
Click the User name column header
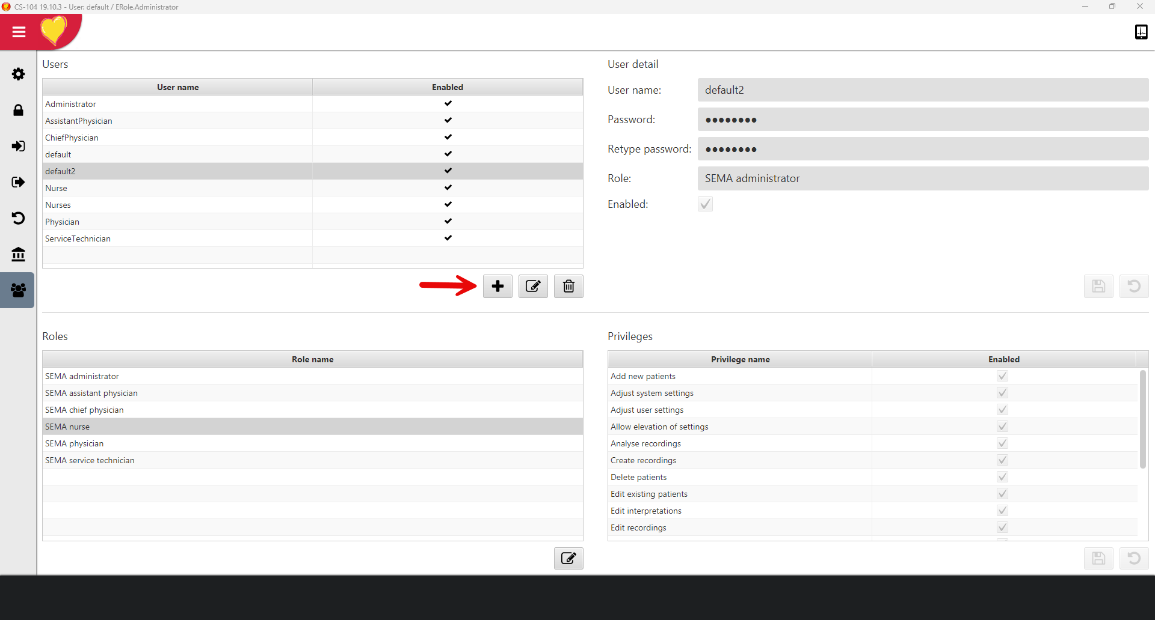tap(177, 87)
